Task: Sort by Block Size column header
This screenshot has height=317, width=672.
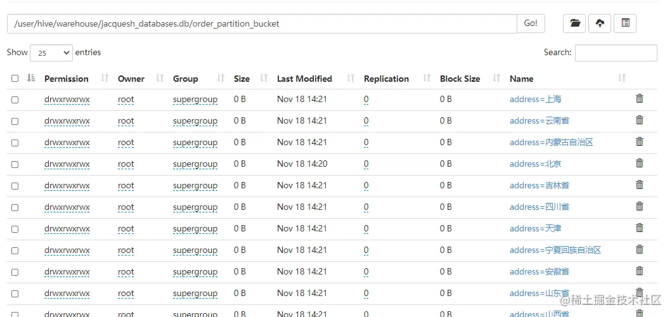Action: click(x=460, y=79)
